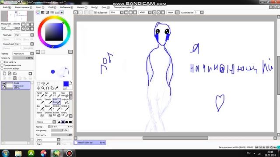Toggle the RGB sliders panel icon
This screenshot has width=280, height=157.
pos(43,13)
